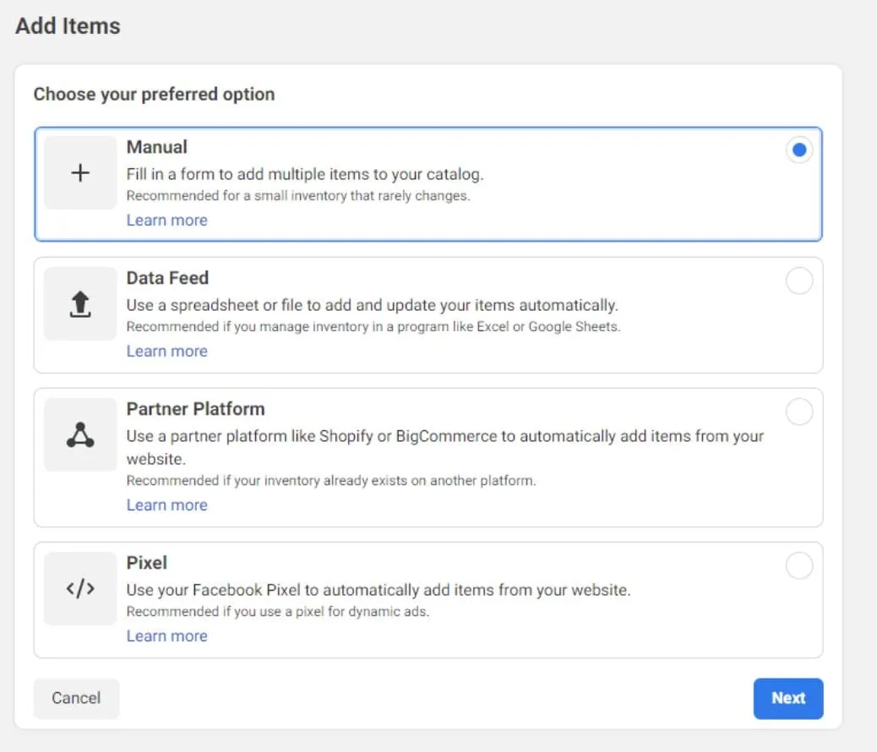Click 'Use a partner platform like Shopify' text
The image size is (877, 752).
[x=444, y=447]
